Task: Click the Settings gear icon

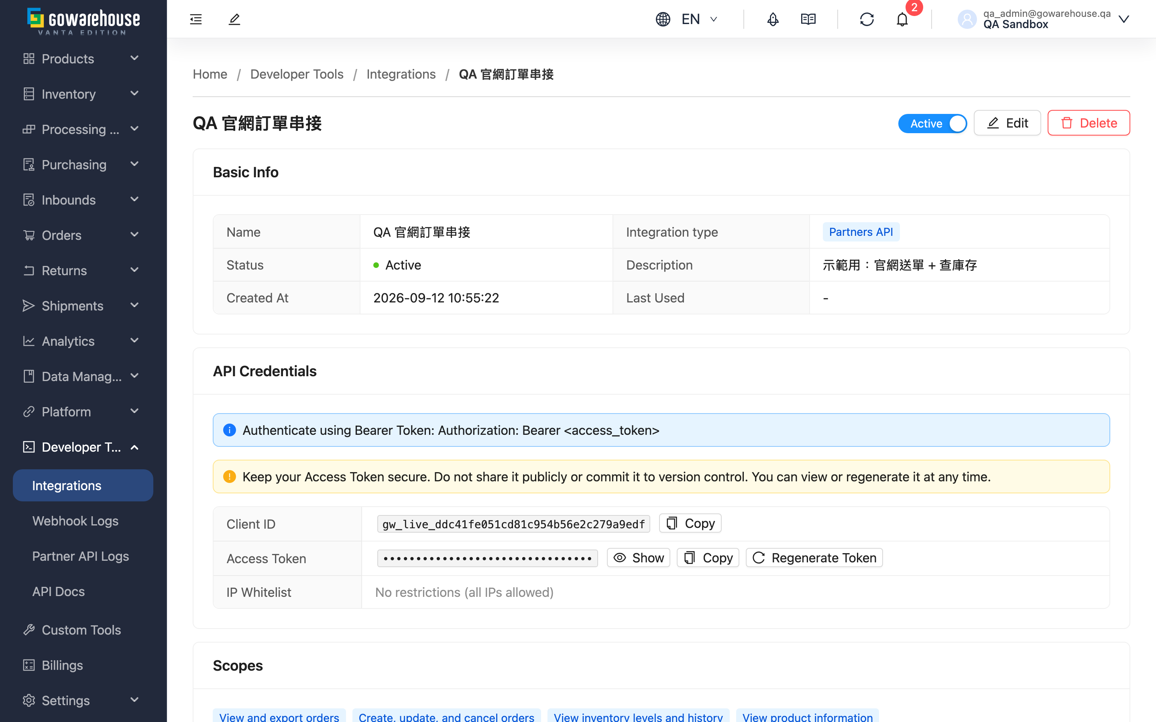Action: point(28,700)
